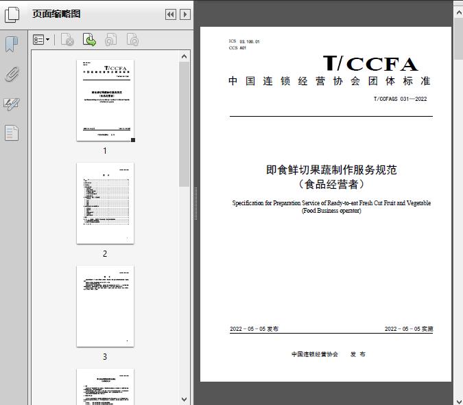Screen dimensions: 463x405
Task: Click the delete pages icon
Action: [x=67, y=40]
